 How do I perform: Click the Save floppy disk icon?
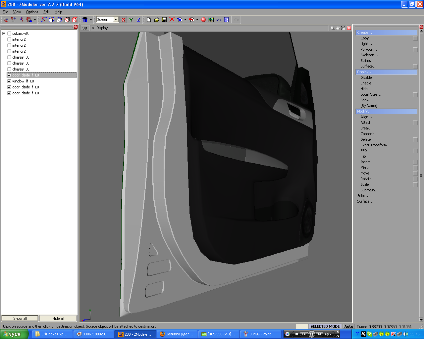point(164,20)
